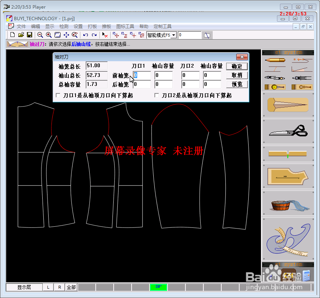Open the 文件 menu
The height and width of the screenshot is (298, 320).
coord(21,27)
